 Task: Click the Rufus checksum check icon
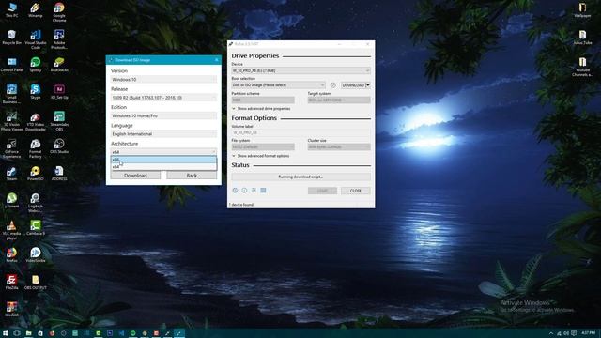pyautogui.click(x=332, y=85)
